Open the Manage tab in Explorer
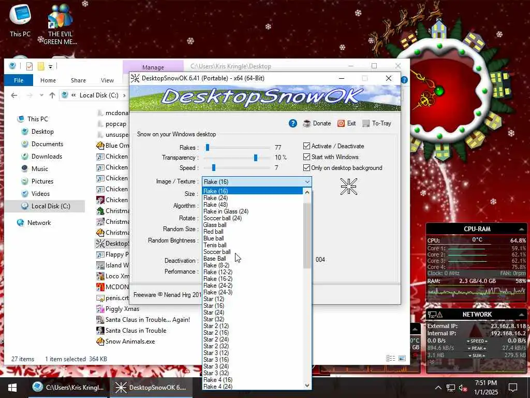Screen dimensions: 530x398 153,67
